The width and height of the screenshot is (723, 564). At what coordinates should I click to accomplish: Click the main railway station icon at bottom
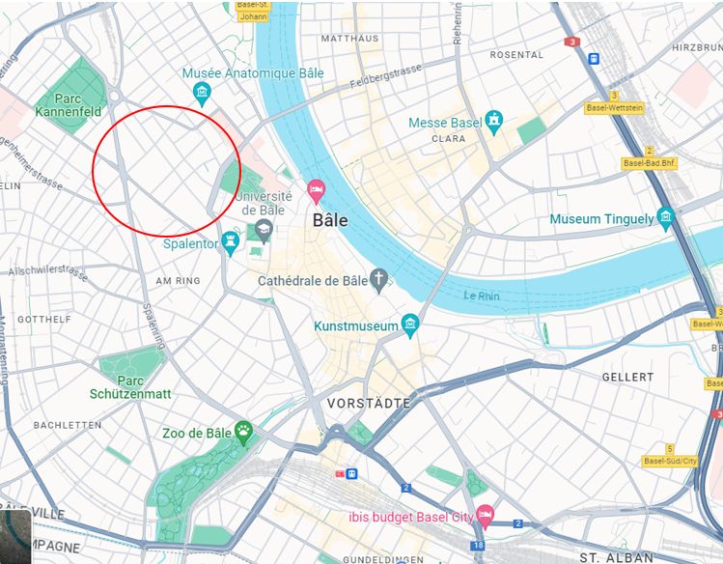coord(351,473)
